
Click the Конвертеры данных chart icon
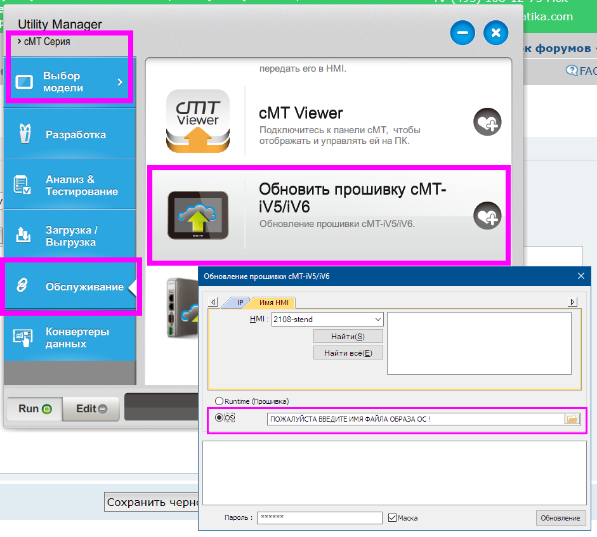tap(23, 338)
